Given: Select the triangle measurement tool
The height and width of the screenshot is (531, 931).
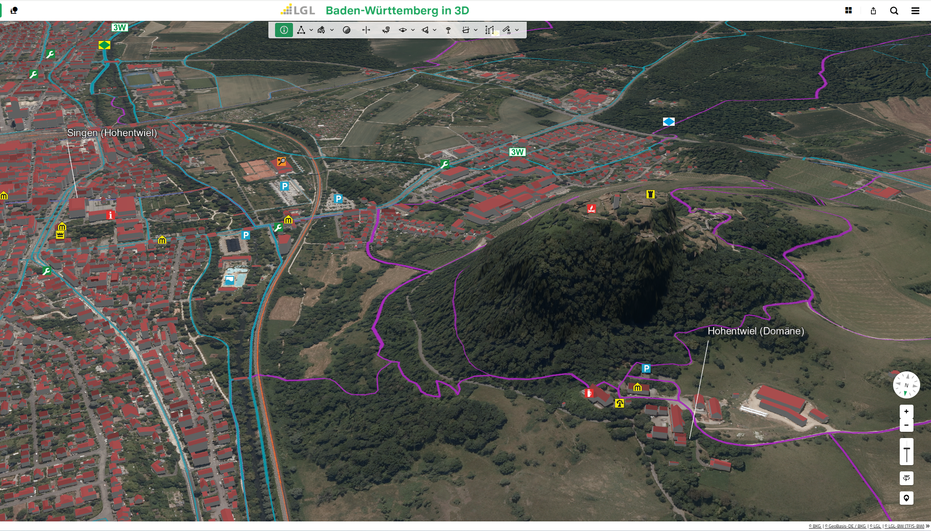Looking at the screenshot, I should point(301,30).
